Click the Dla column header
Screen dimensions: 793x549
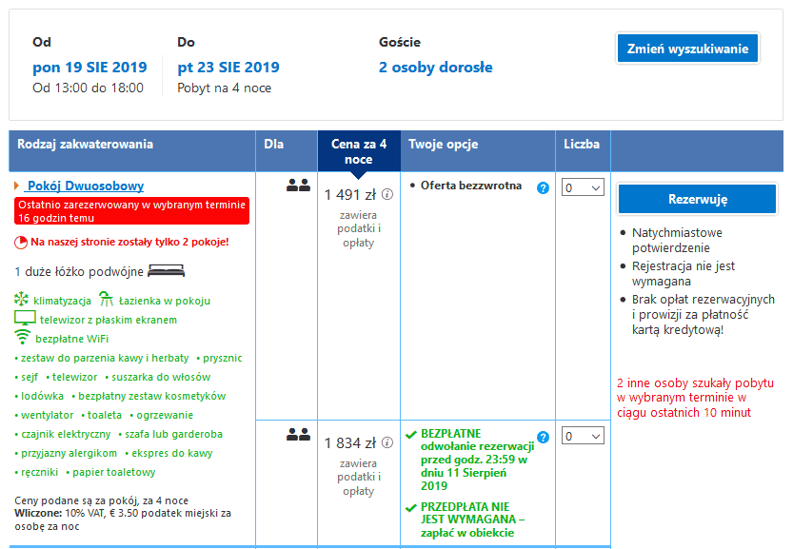[x=287, y=151]
